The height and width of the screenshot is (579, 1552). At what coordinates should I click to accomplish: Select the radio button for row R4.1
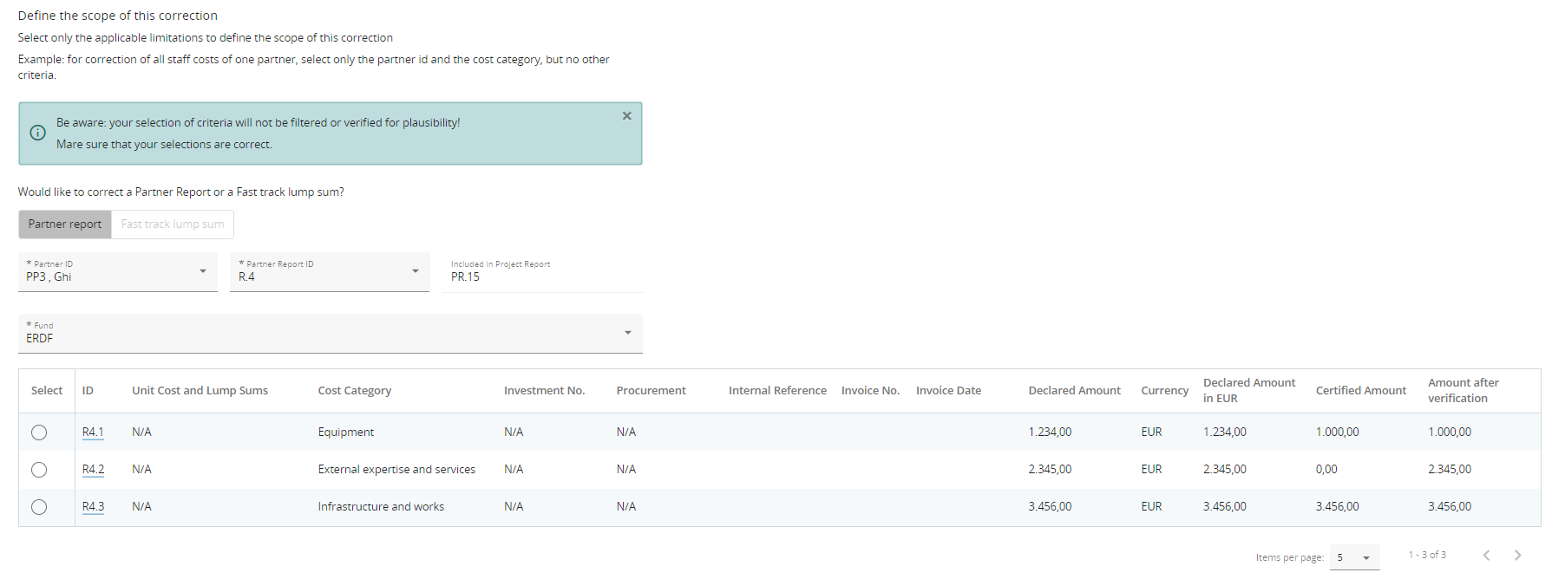tap(39, 433)
